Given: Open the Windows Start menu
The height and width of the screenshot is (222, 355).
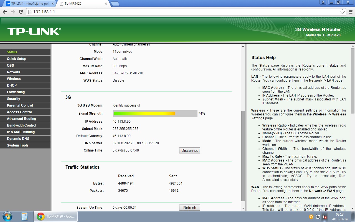Looking at the screenshot, I should tap(7, 216).
